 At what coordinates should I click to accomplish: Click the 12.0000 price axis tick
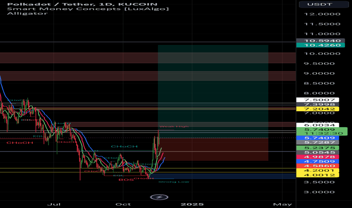tap(322, 14)
